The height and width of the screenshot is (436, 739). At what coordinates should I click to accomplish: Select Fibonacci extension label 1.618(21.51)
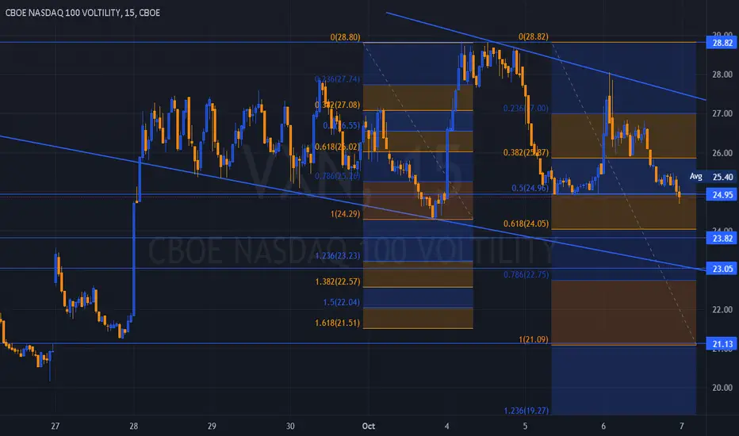tap(338, 323)
